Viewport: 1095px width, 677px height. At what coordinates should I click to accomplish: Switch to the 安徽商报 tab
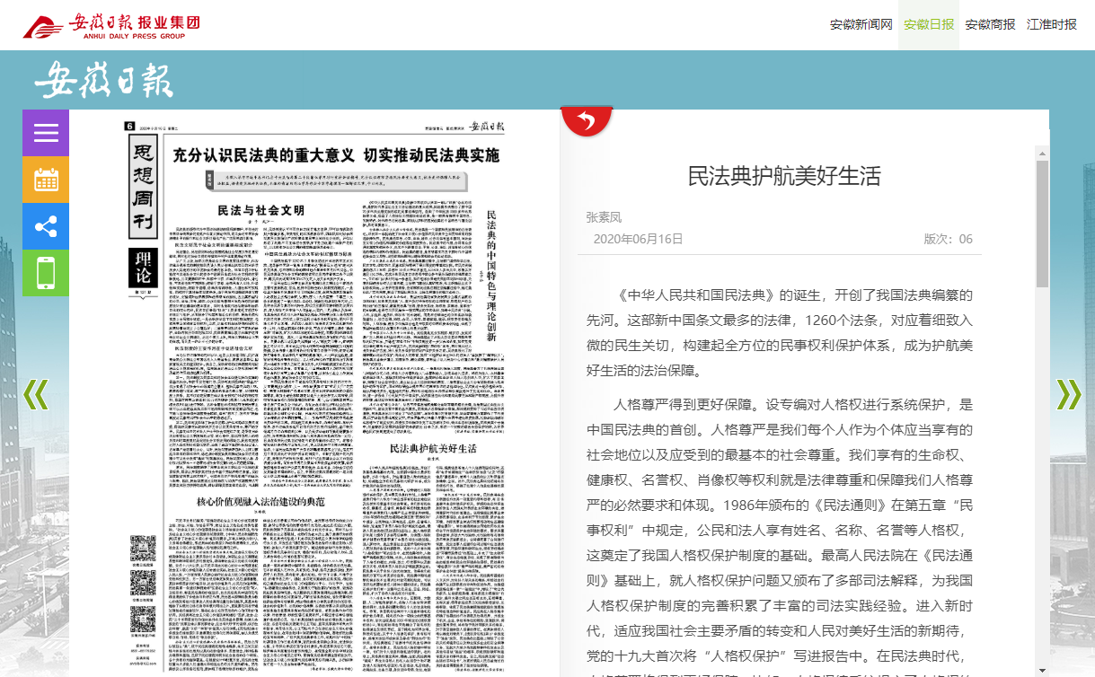[x=990, y=24]
